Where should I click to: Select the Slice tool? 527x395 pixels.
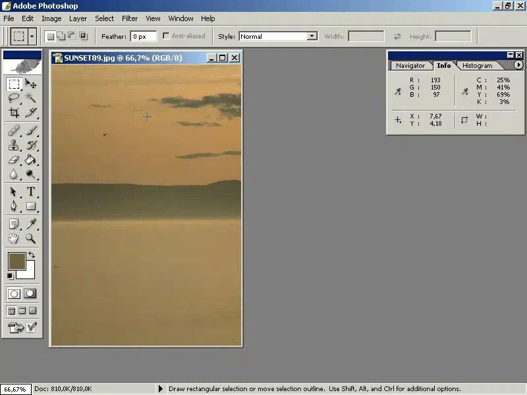[x=30, y=112]
